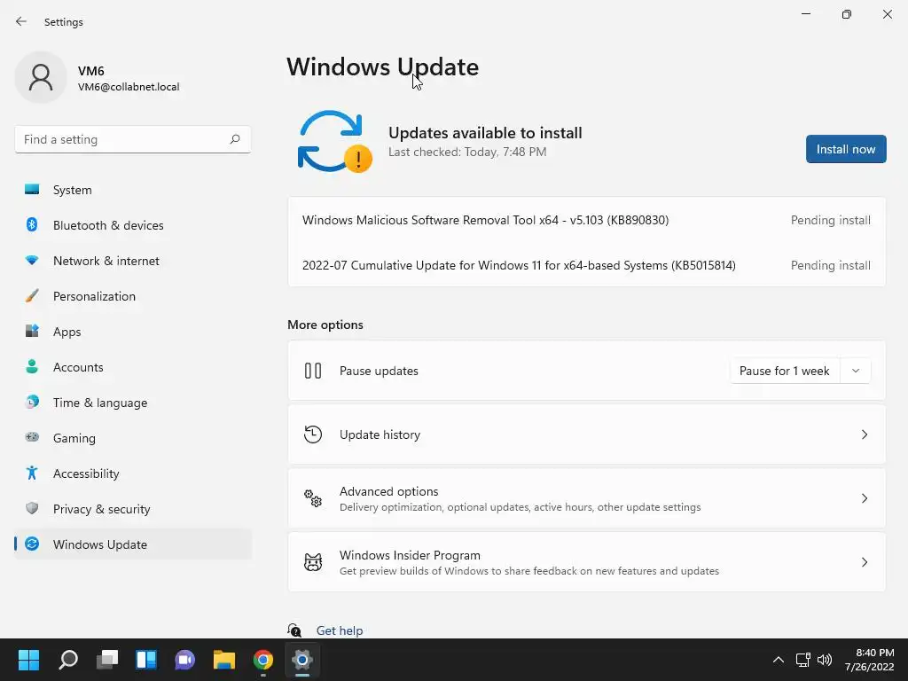908x681 pixels.
Task: Click the Accessibility figure icon
Action: tap(32, 474)
